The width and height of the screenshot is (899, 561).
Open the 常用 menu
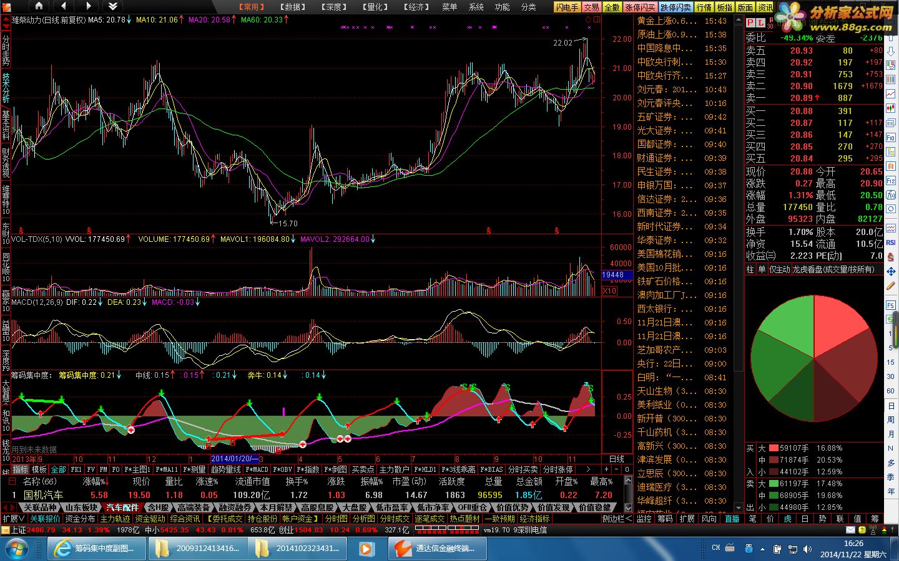pyautogui.click(x=252, y=7)
